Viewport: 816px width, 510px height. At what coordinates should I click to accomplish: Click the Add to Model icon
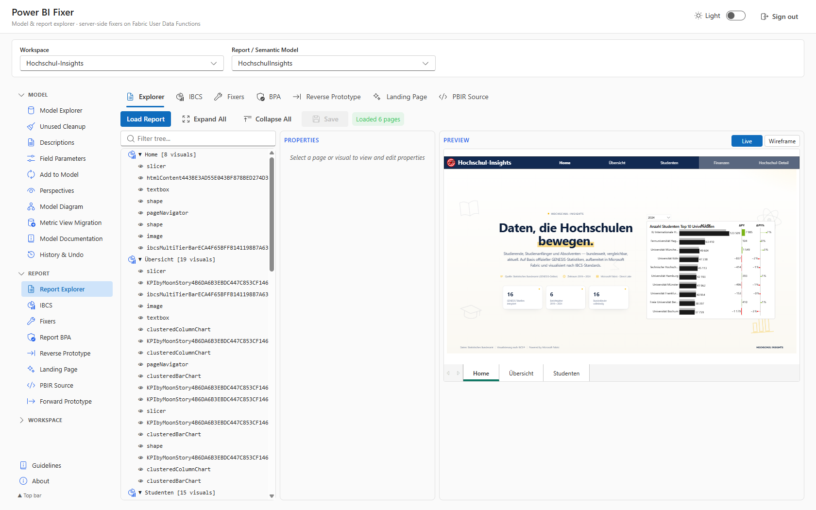31,174
